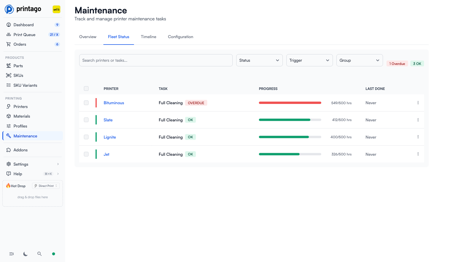This screenshot has width=466, height=262.
Task: Open the Jet printer link
Action: coord(107,154)
